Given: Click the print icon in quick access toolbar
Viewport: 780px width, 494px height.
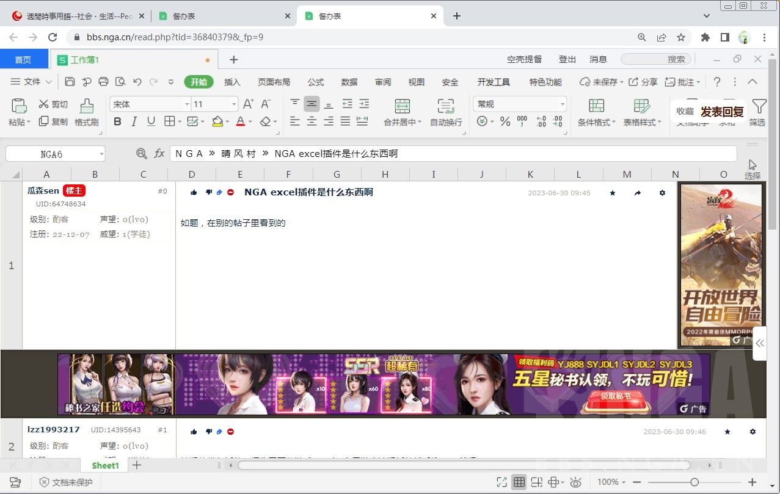Looking at the screenshot, I should (103, 81).
